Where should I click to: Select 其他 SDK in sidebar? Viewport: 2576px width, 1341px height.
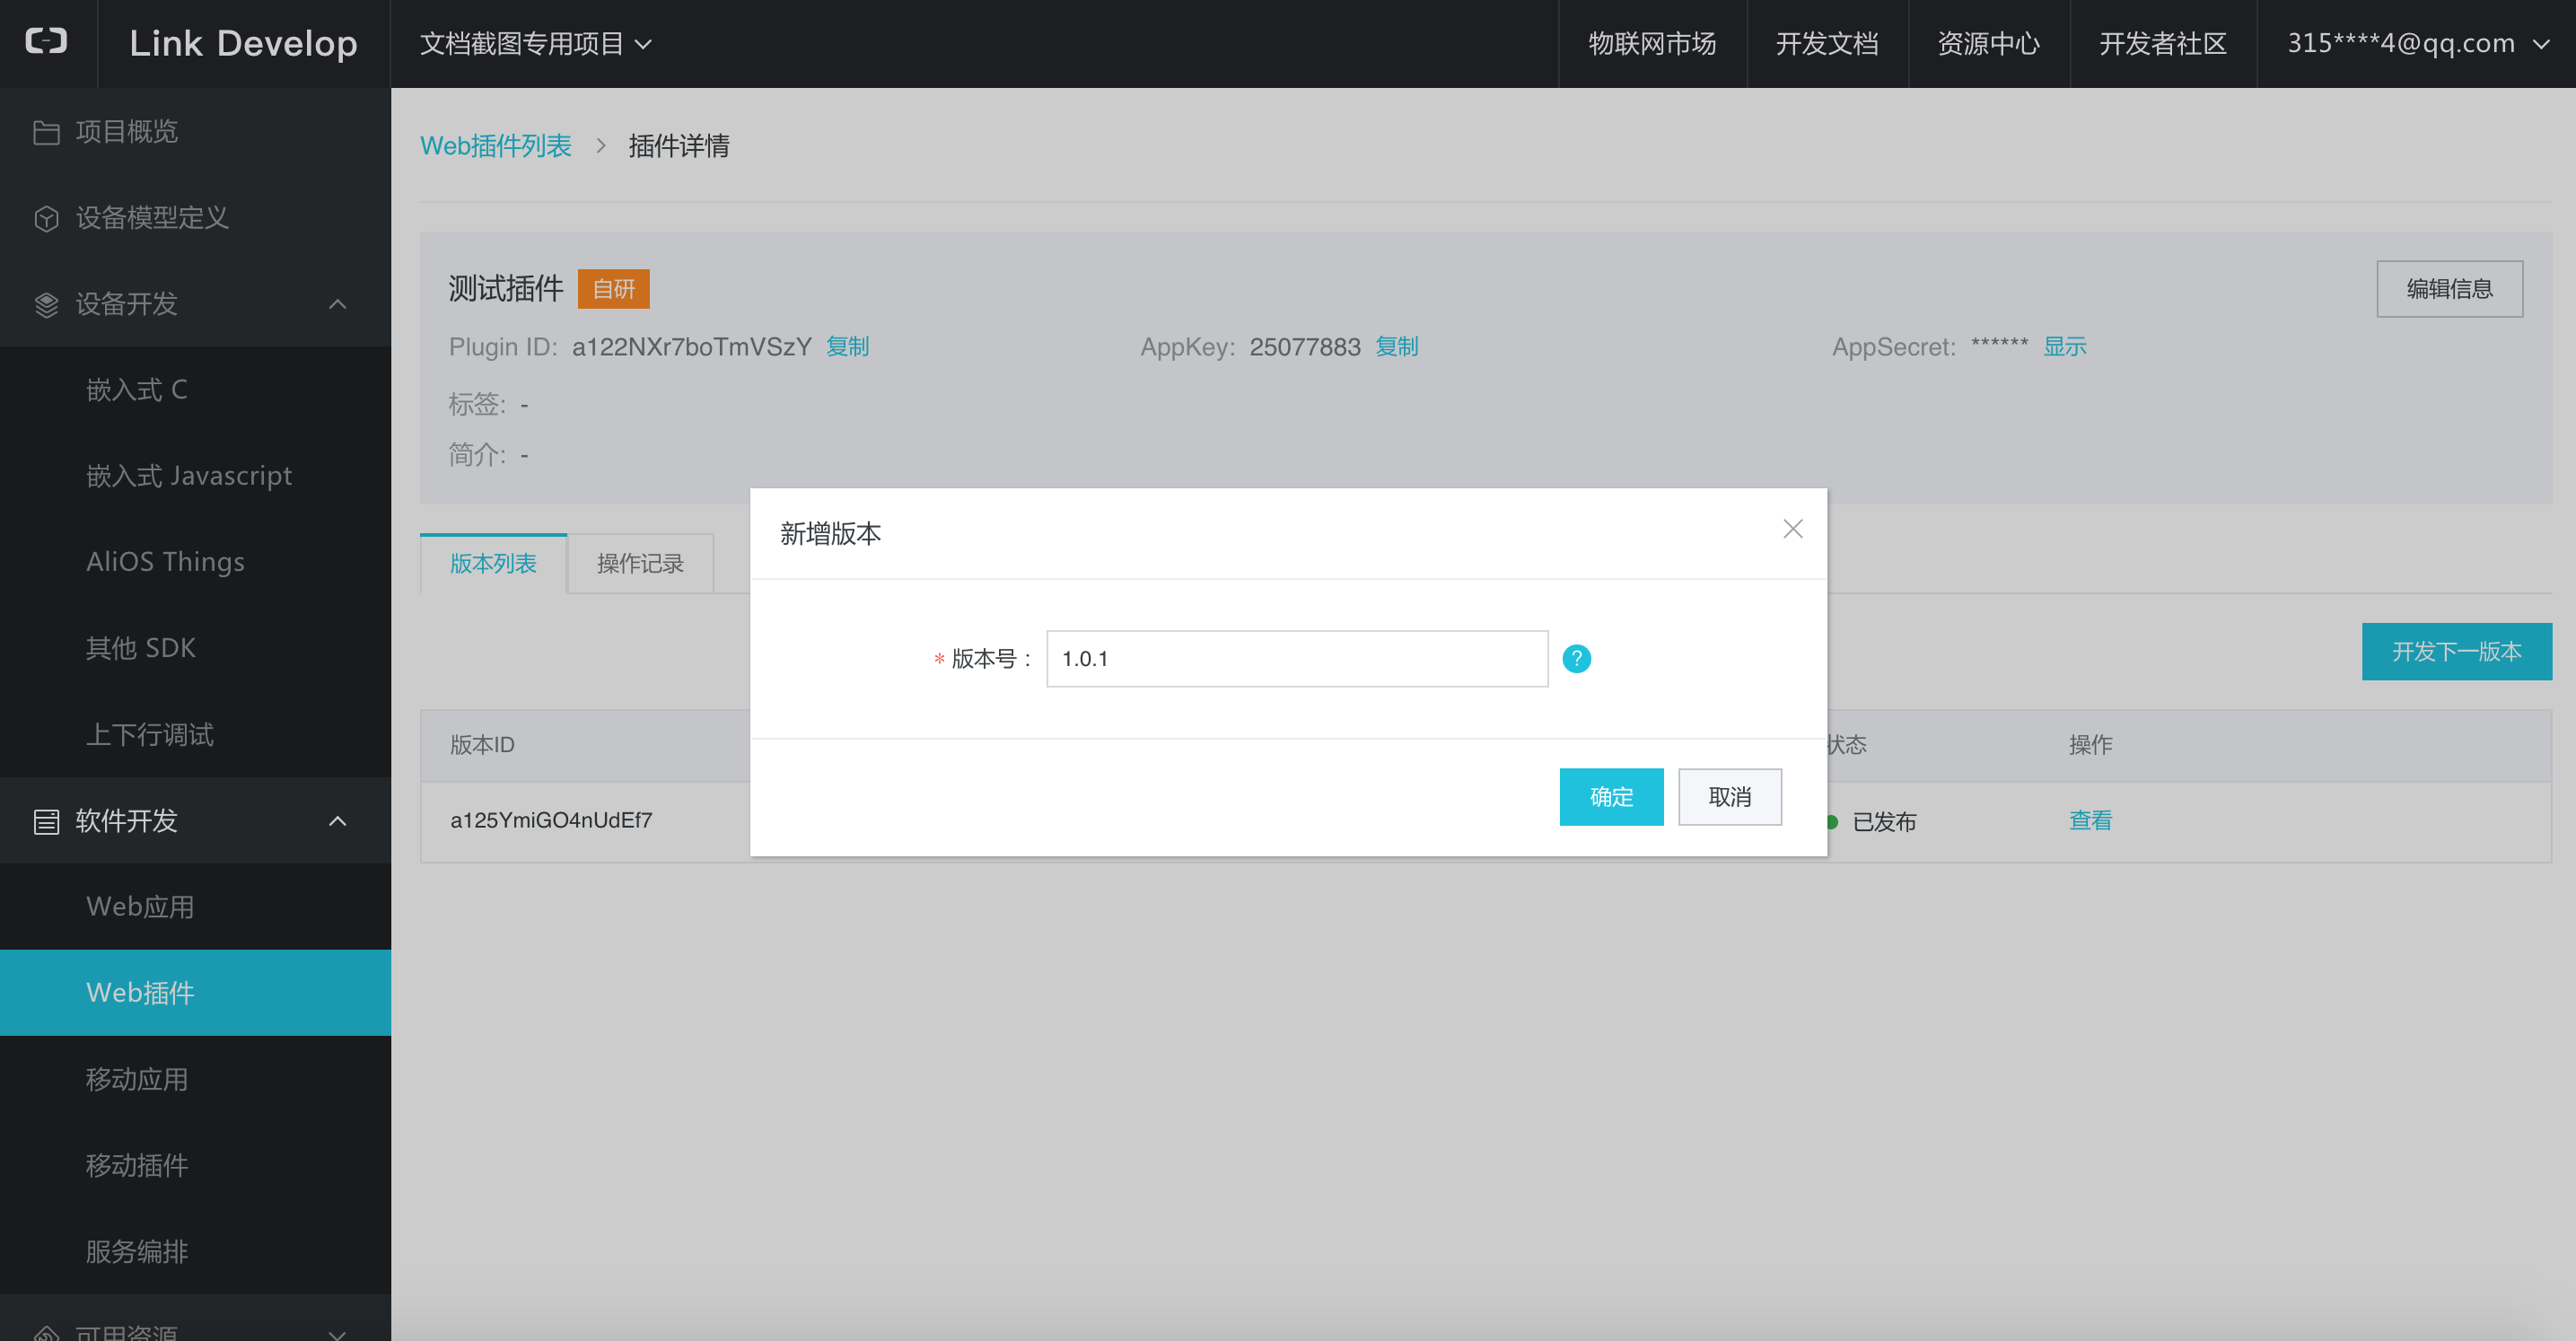click(x=195, y=648)
